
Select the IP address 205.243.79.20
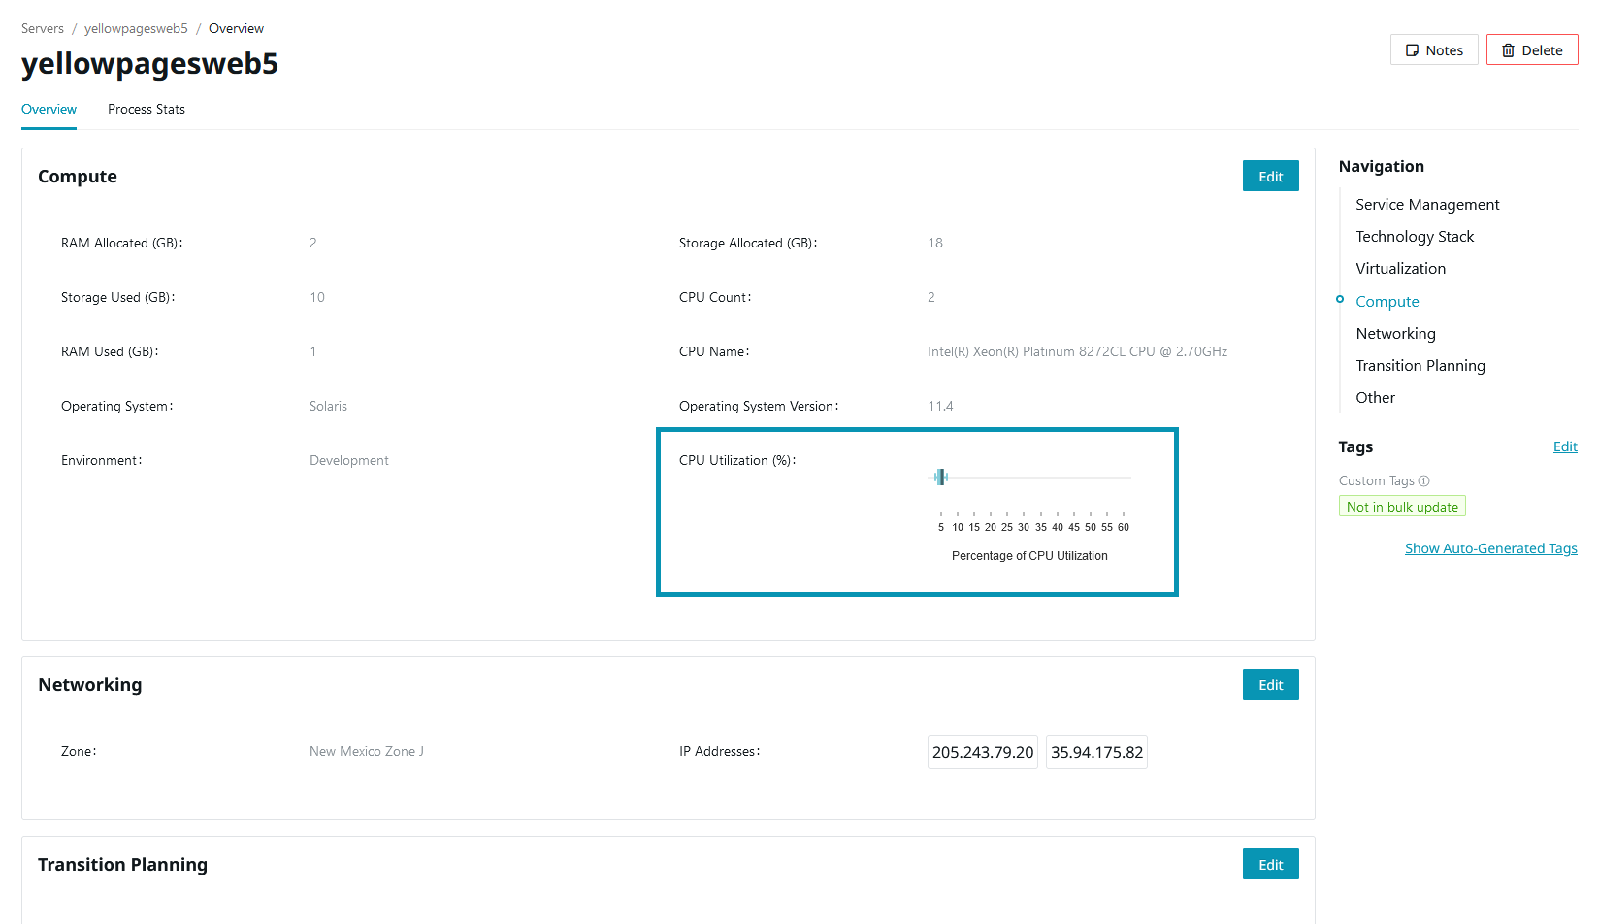click(982, 752)
